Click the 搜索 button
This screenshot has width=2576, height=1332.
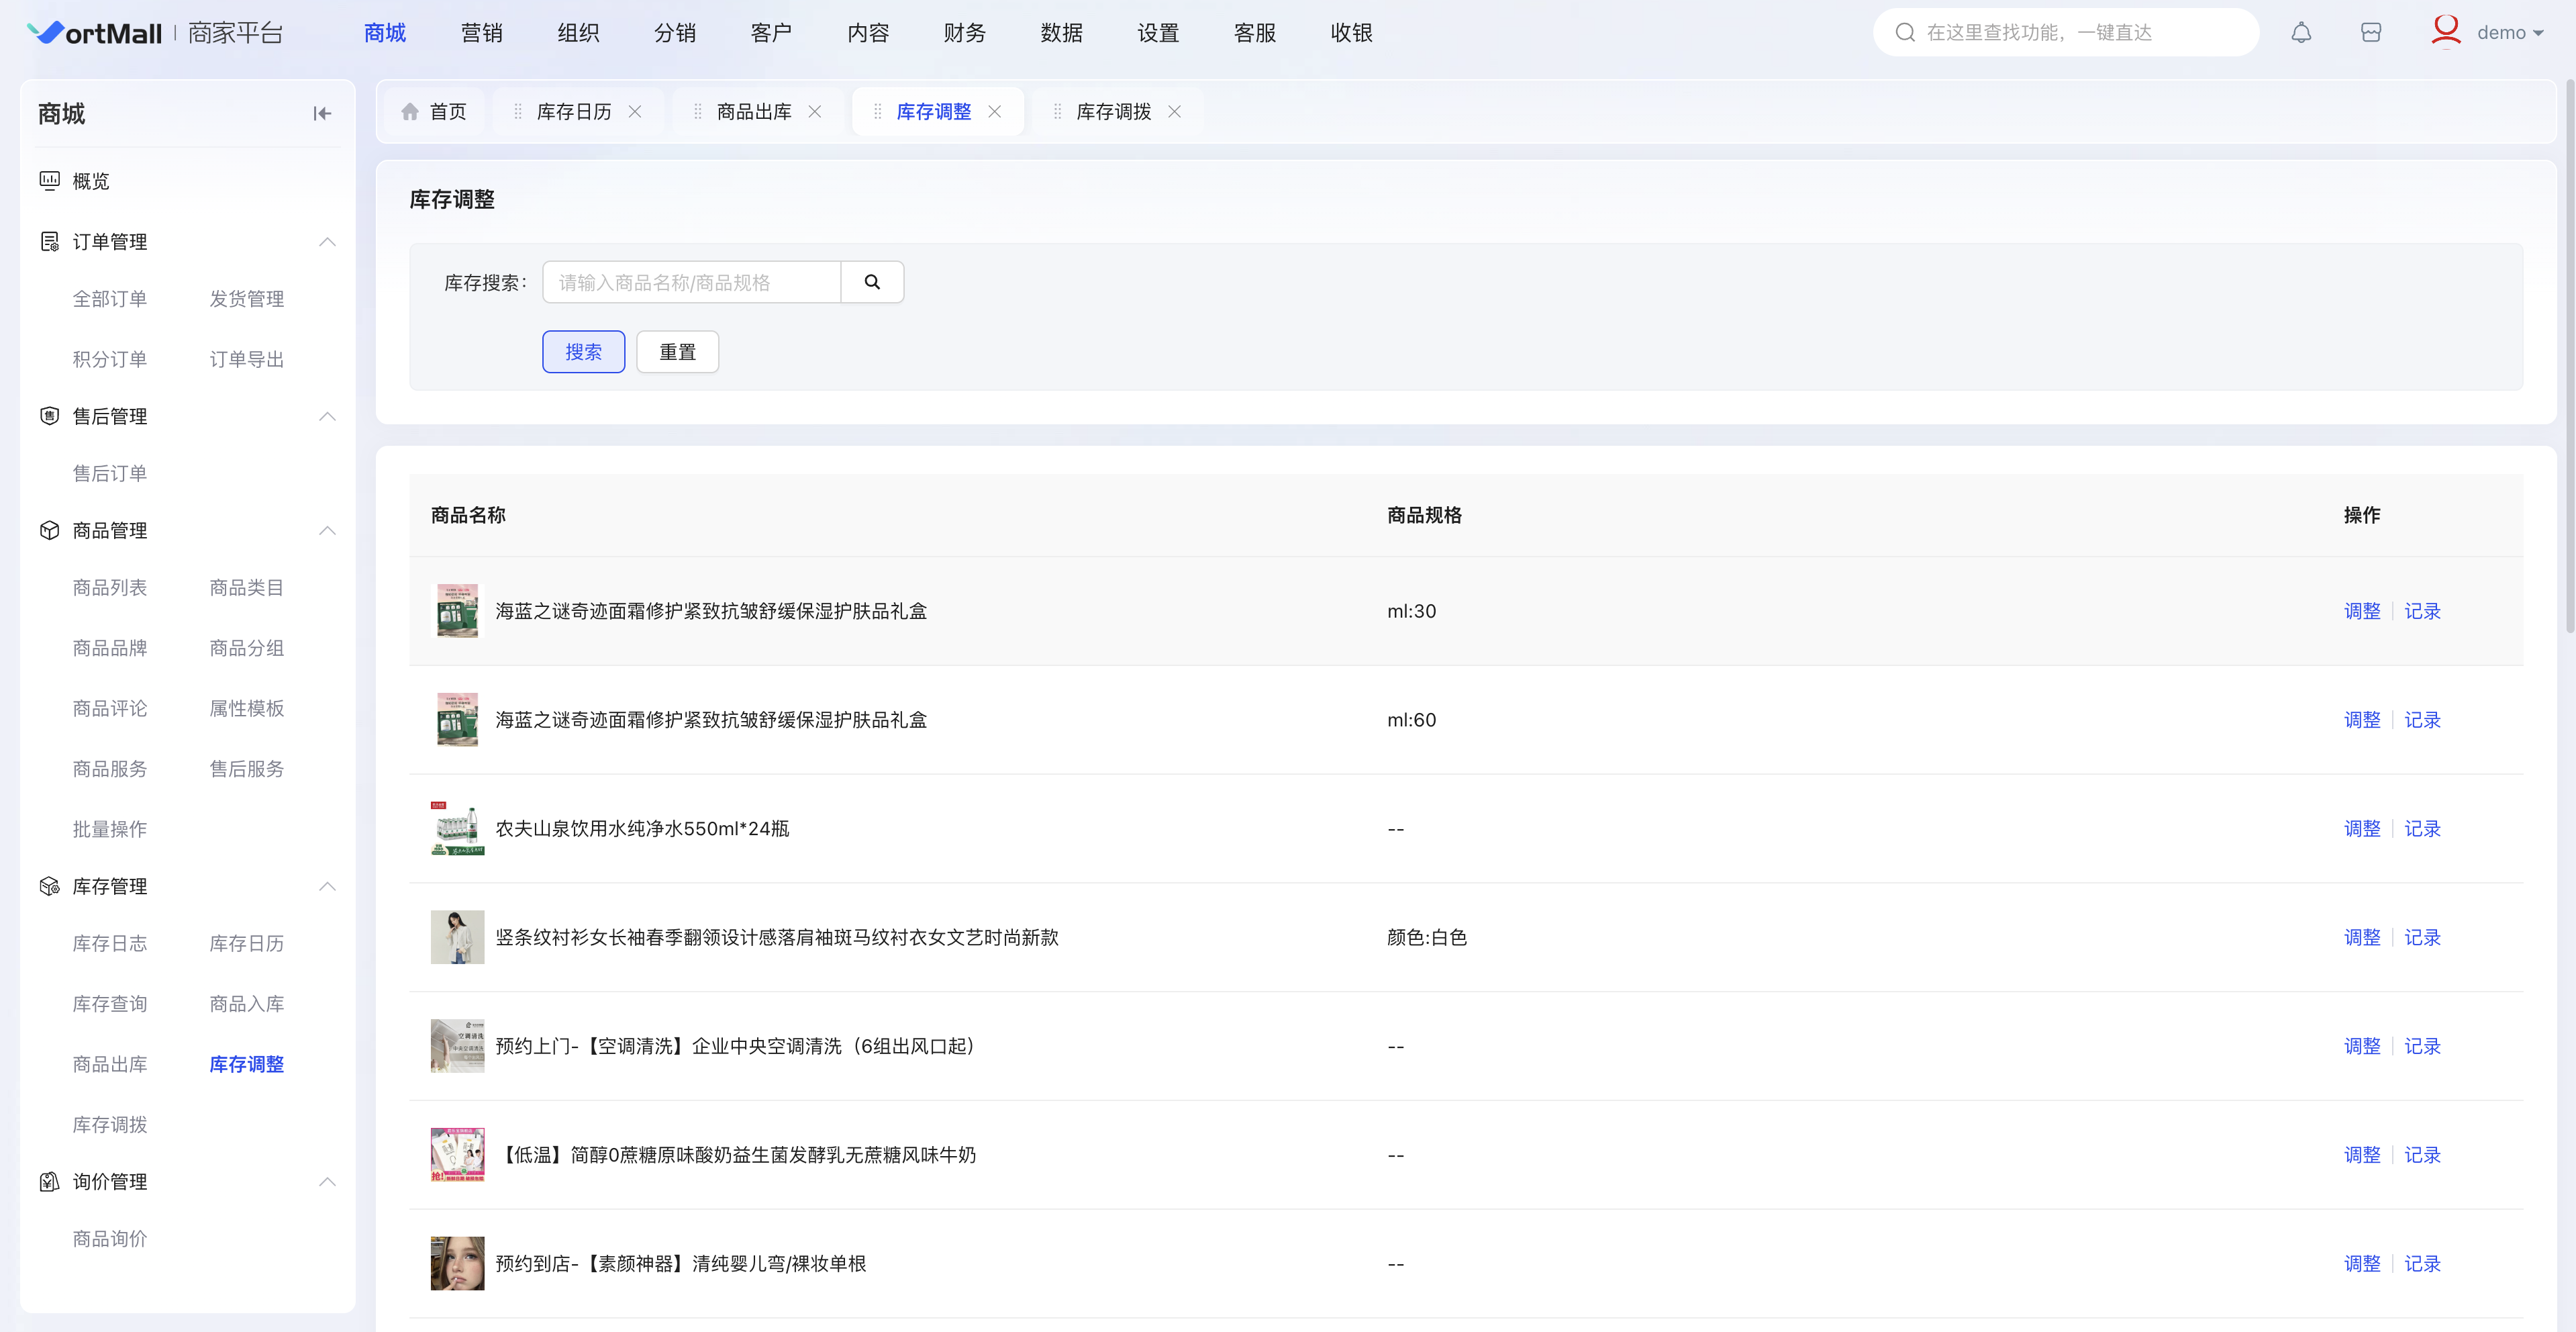click(583, 352)
